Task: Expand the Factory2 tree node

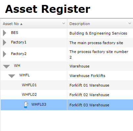Action: tap(5, 54)
